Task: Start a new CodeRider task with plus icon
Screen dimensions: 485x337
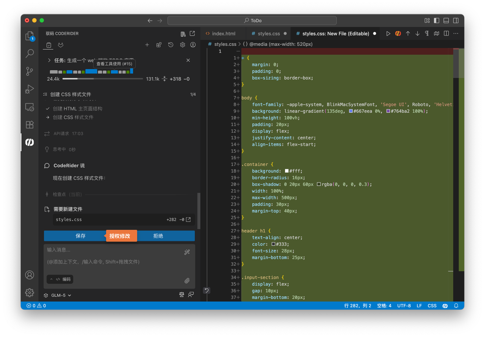Action: [147, 45]
